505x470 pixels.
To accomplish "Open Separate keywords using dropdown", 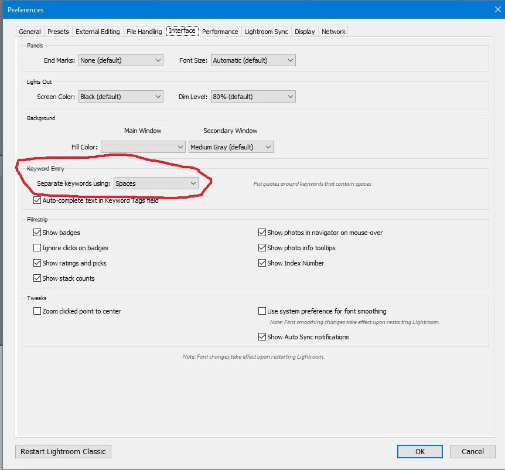I will click(x=156, y=183).
